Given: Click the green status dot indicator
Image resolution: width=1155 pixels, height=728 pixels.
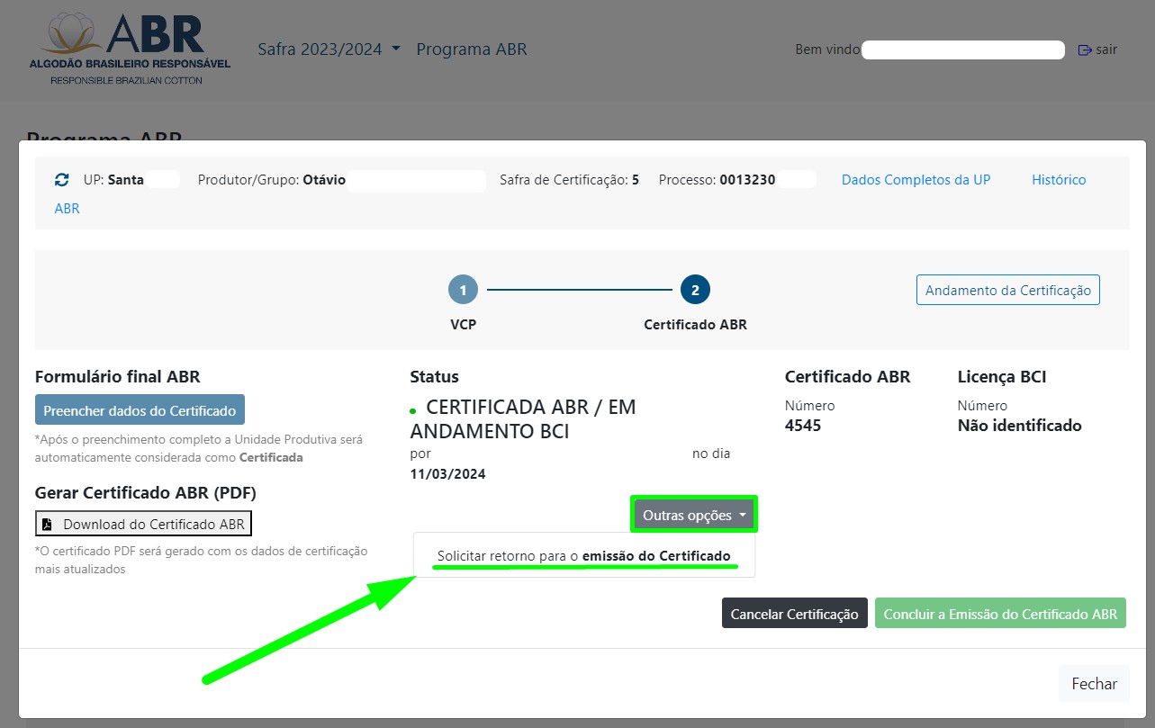Looking at the screenshot, I should 413,410.
